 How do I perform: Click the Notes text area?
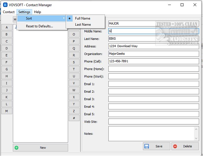(x=151, y=134)
